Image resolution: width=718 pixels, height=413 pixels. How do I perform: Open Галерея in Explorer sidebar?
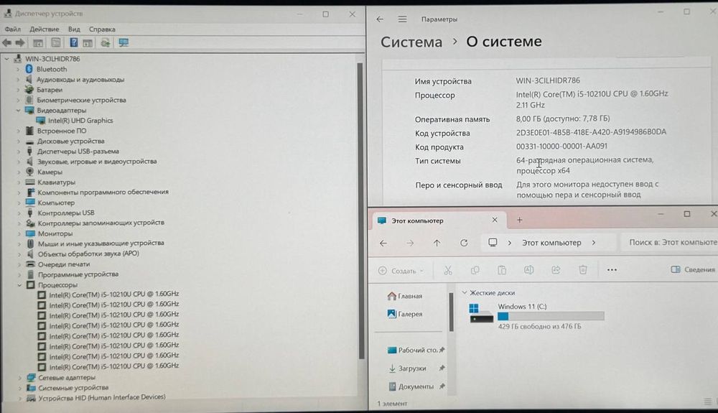(405, 314)
